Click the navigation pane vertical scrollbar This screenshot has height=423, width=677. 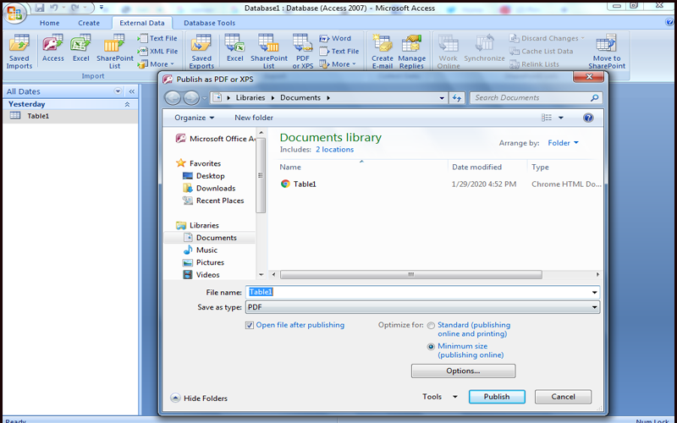[x=261, y=176]
